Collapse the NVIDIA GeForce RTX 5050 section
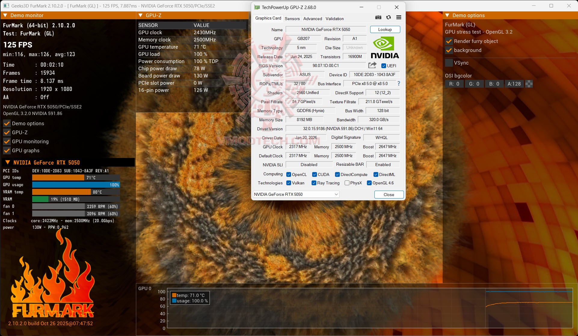The height and width of the screenshot is (336, 578). [x=8, y=162]
